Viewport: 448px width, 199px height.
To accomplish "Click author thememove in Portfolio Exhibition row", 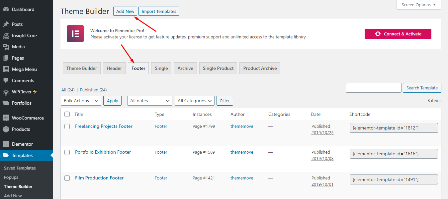I will [242, 152].
